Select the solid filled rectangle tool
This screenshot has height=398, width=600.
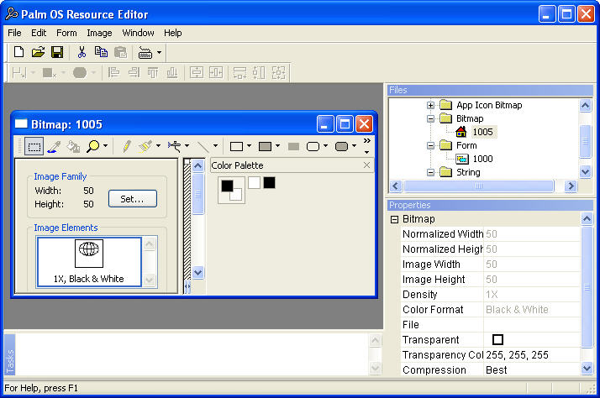[293, 146]
